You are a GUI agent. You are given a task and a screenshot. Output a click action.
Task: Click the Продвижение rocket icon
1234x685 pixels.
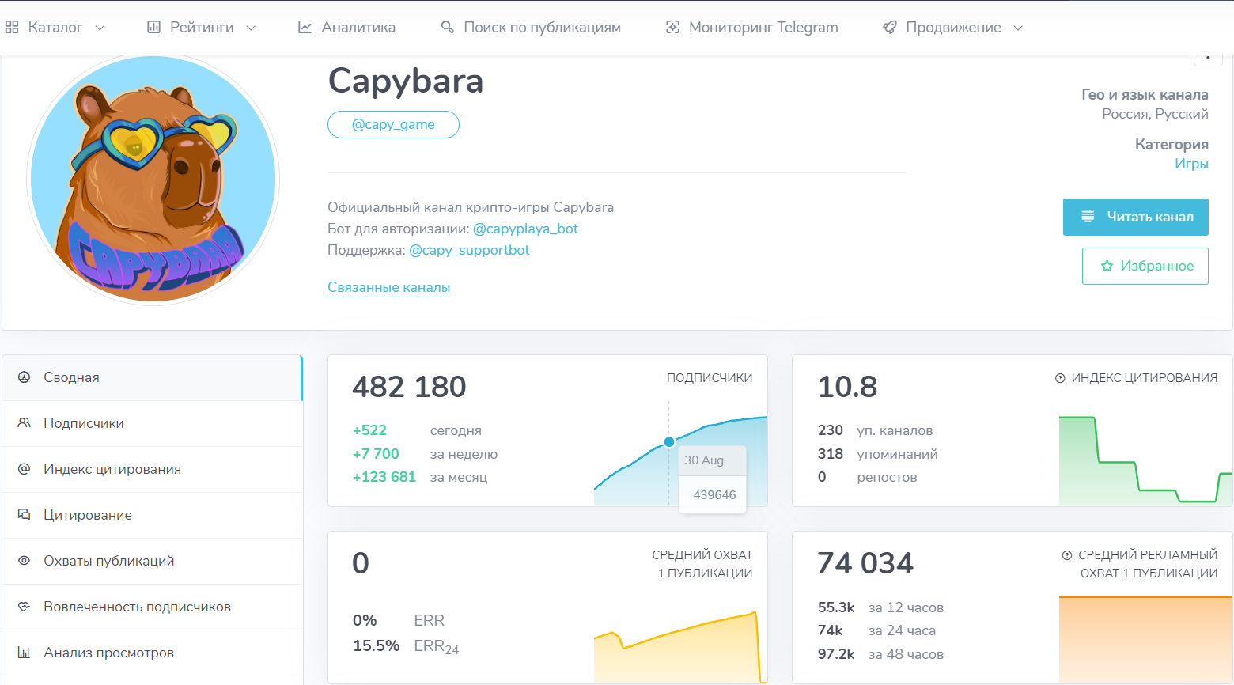tap(890, 28)
